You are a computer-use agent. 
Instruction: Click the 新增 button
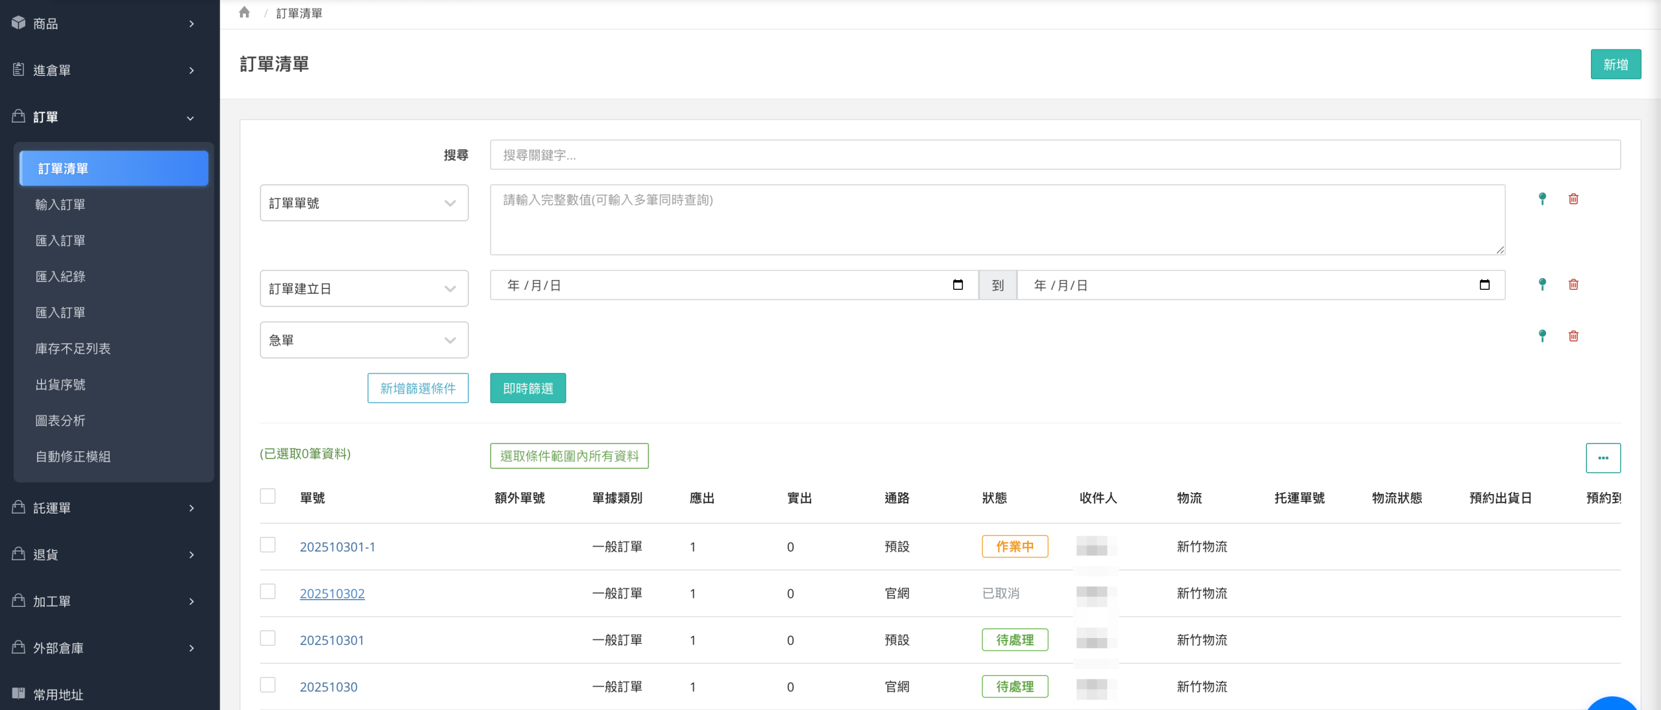pyautogui.click(x=1615, y=64)
